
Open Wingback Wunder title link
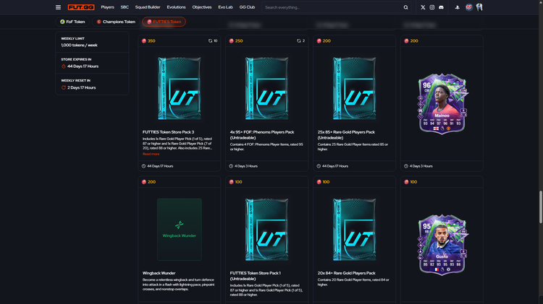pos(159,273)
